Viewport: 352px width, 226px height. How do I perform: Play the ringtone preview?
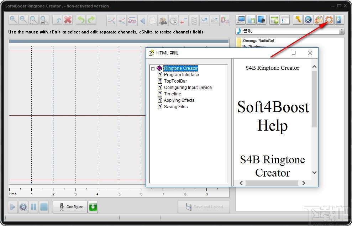tap(13, 207)
